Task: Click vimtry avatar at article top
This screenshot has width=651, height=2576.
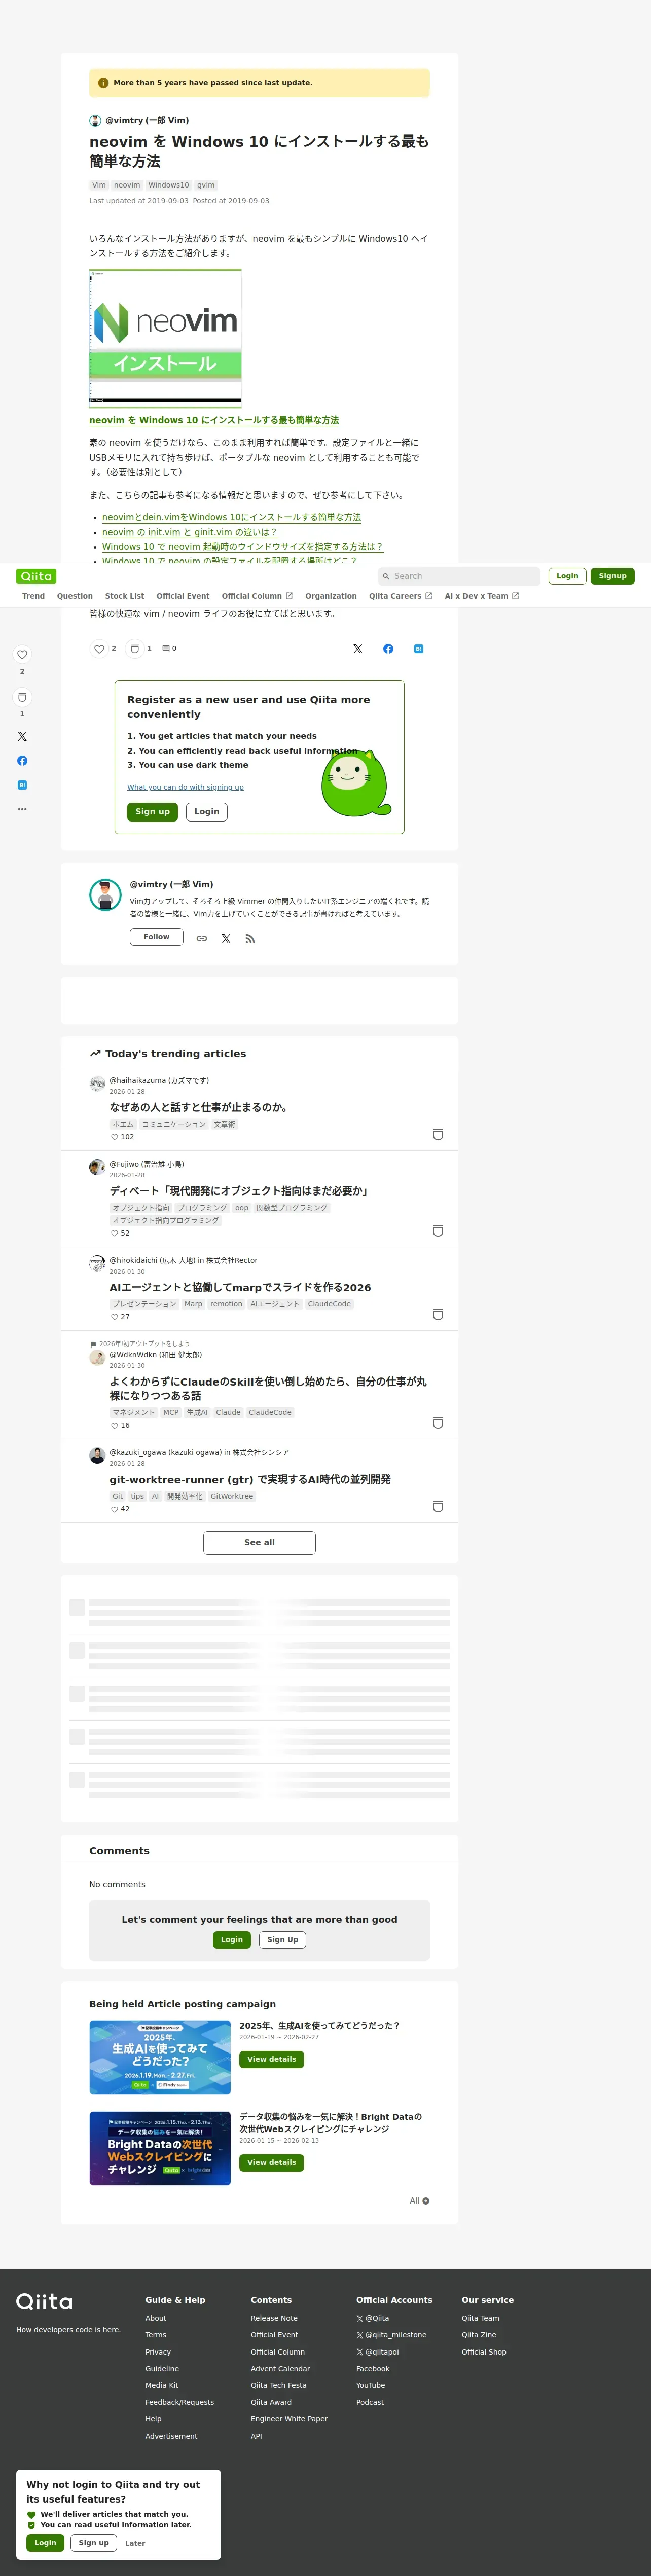Action: tap(95, 121)
